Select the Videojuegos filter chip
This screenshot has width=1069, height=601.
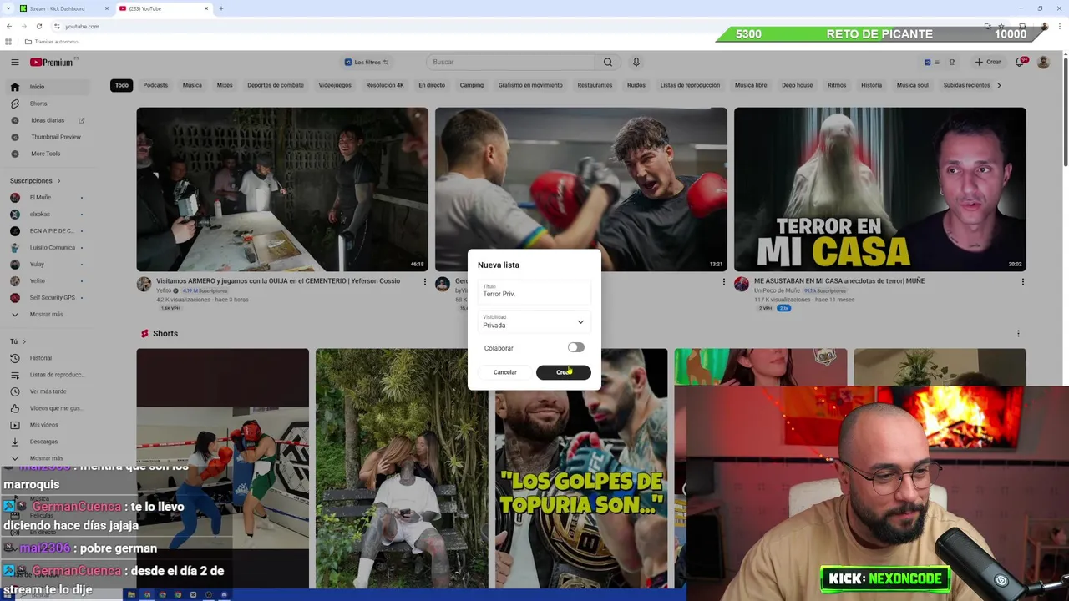[x=335, y=85]
